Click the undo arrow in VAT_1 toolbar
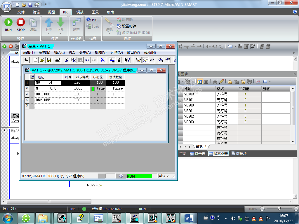 87,60
